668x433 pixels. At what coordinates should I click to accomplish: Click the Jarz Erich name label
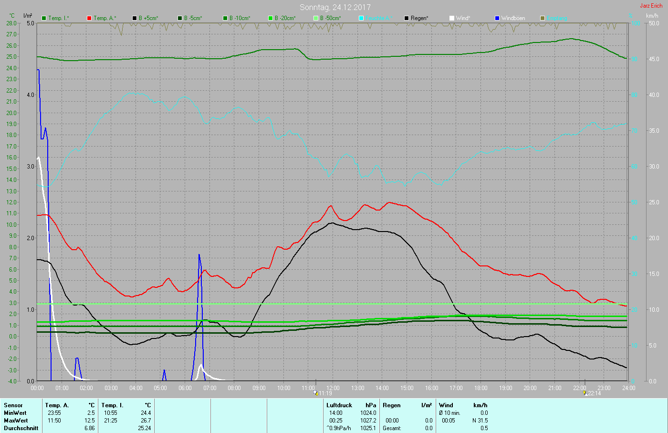(651, 6)
